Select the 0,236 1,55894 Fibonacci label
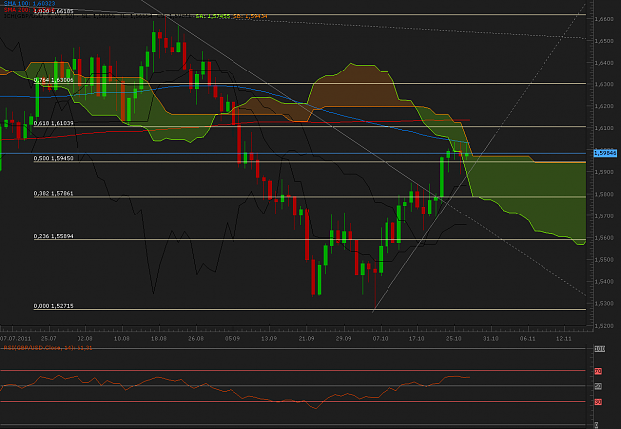621x429 pixels. coord(53,236)
